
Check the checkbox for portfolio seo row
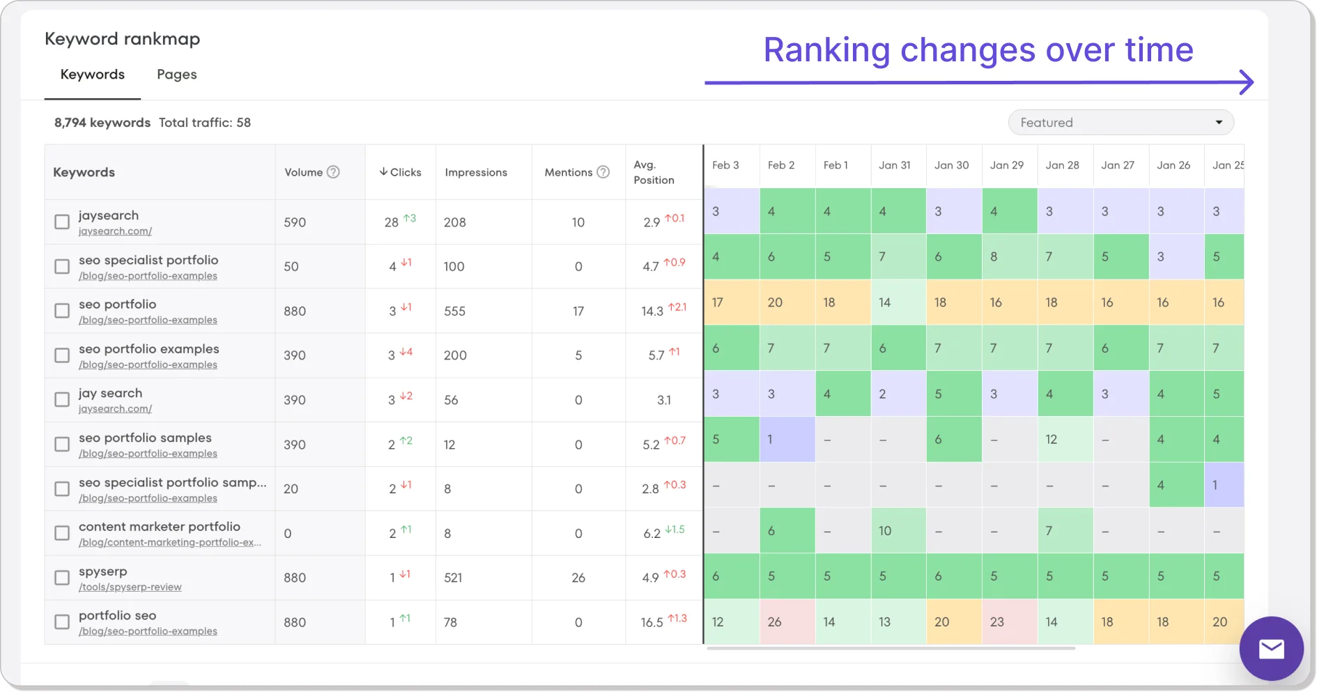(x=61, y=622)
